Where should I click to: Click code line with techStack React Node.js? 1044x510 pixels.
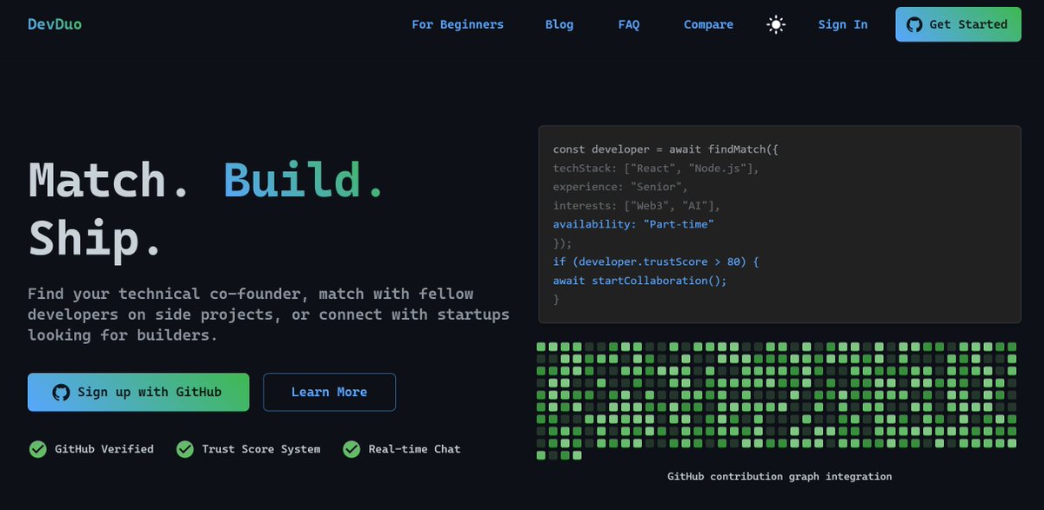pyautogui.click(x=656, y=168)
